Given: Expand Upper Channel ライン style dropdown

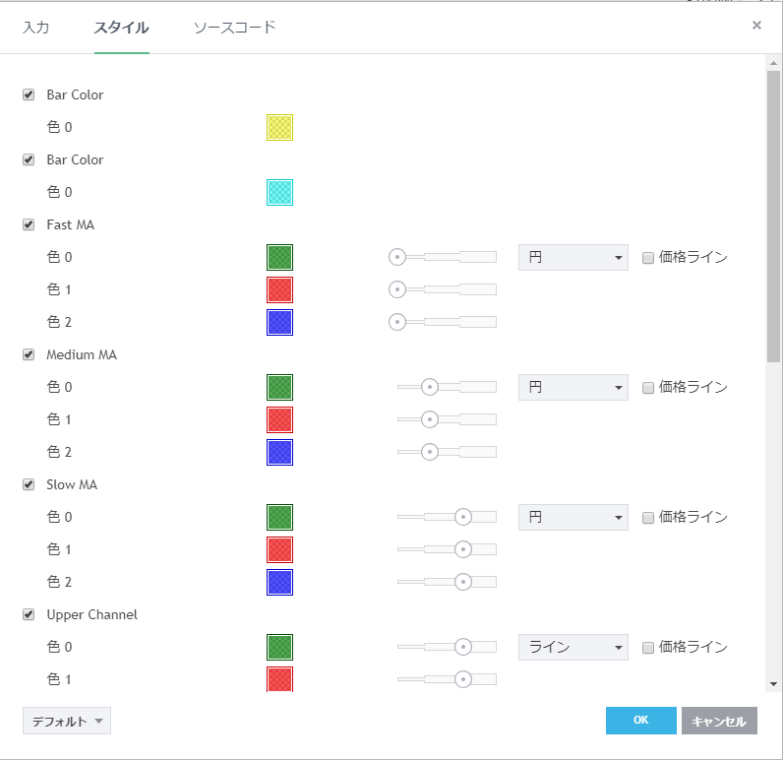Looking at the screenshot, I should point(572,647).
